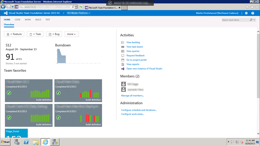Click the View backlog link
The image size is (260, 146).
(133, 43)
